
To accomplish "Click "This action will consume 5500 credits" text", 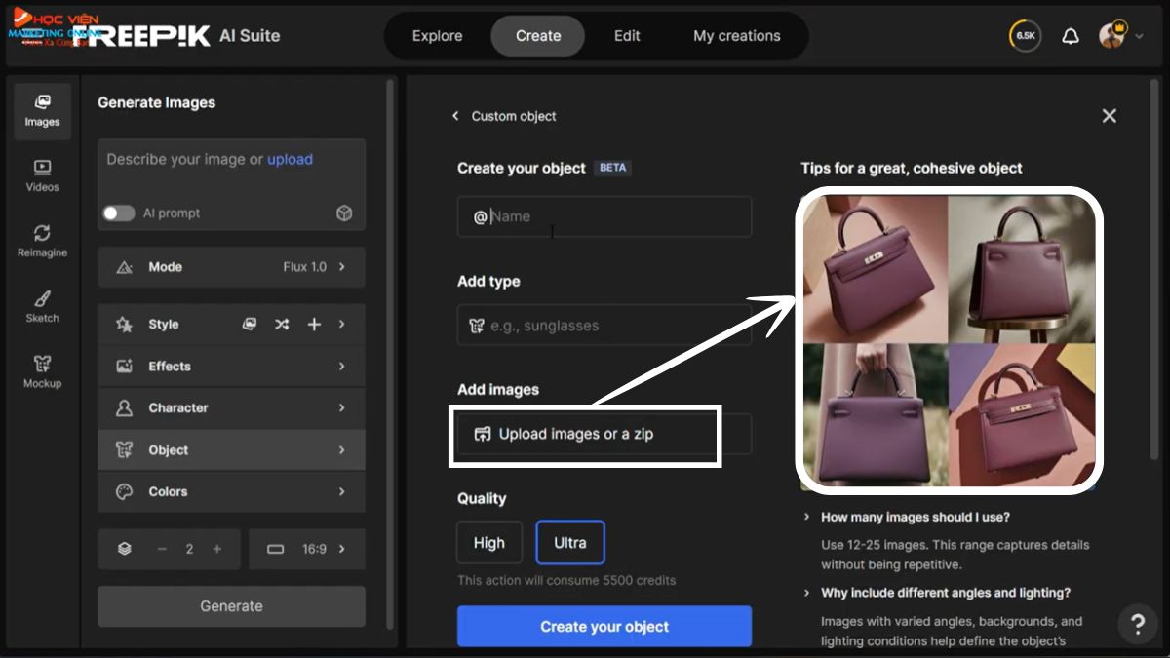I will (566, 581).
